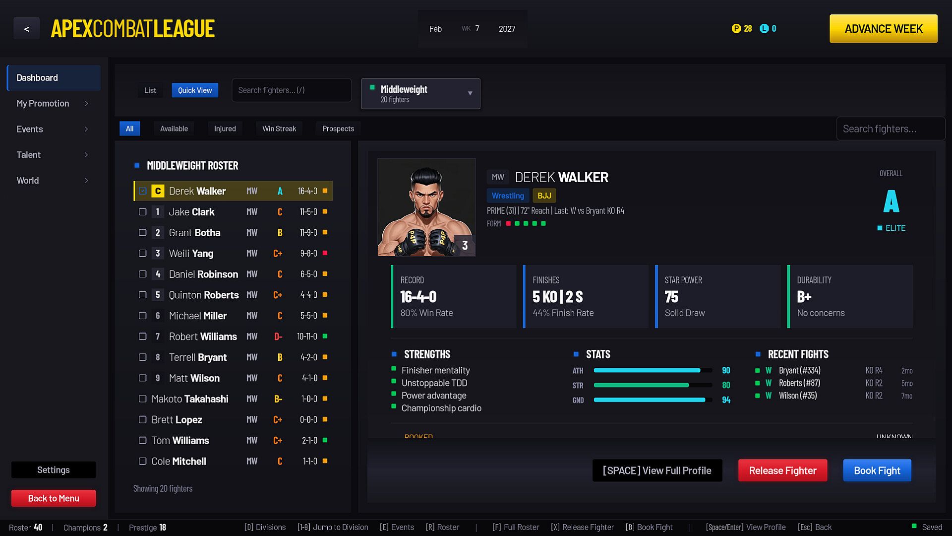Click the Wrestling style tag on the fighter profile
This screenshot has height=536, width=952.
pos(508,196)
